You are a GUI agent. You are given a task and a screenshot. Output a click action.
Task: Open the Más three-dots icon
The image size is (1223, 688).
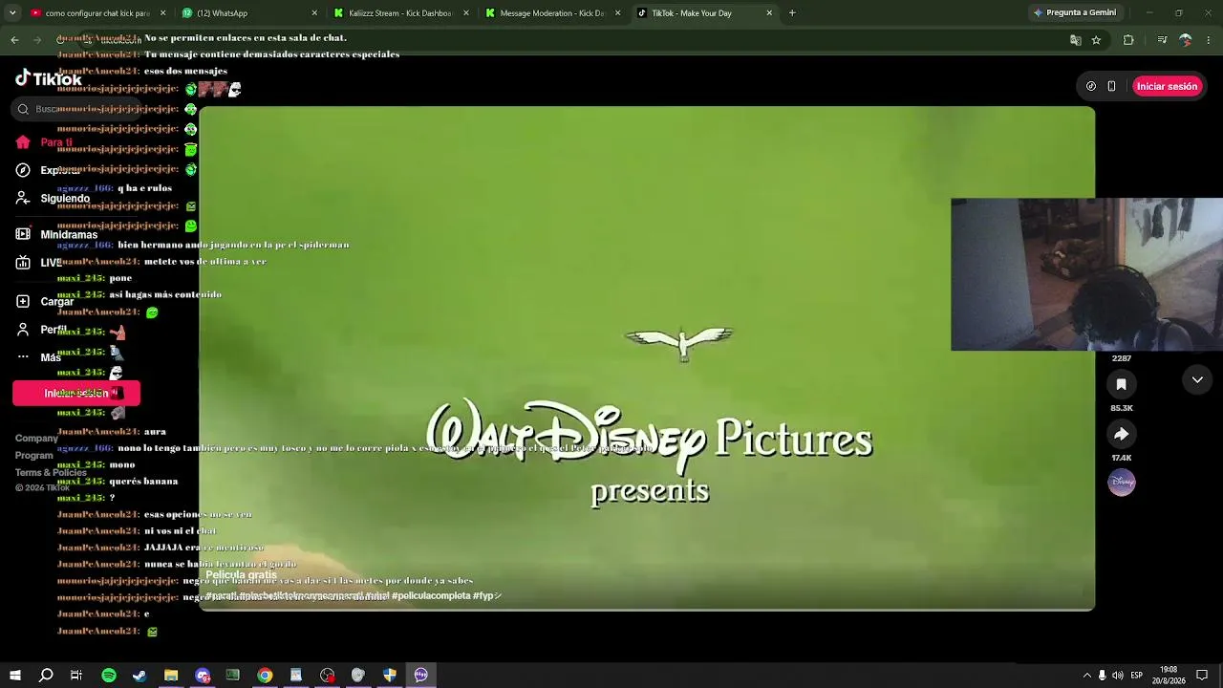[23, 357]
